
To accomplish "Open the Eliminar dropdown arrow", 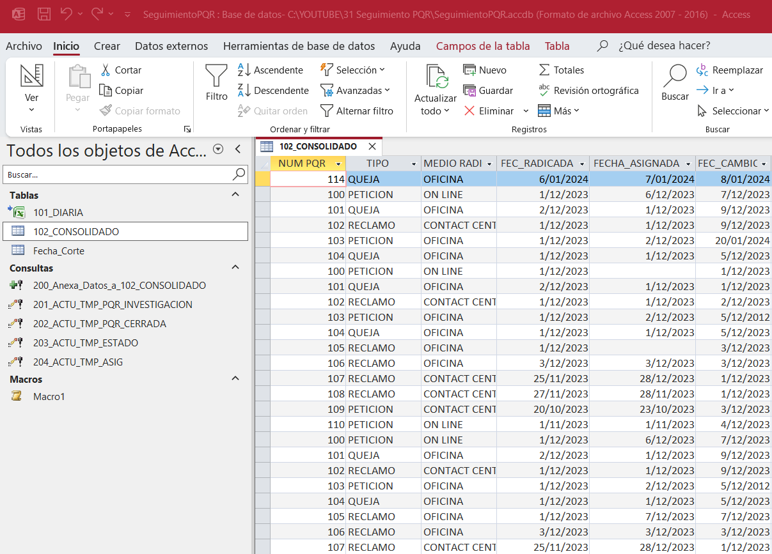I will (x=526, y=111).
